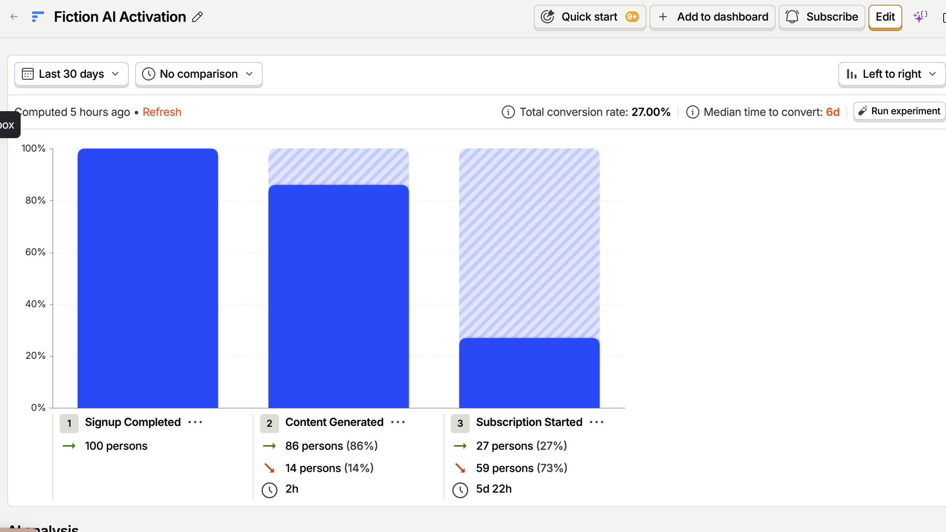
Task: Click info icon next to Total conversion rate
Action: [x=508, y=112]
